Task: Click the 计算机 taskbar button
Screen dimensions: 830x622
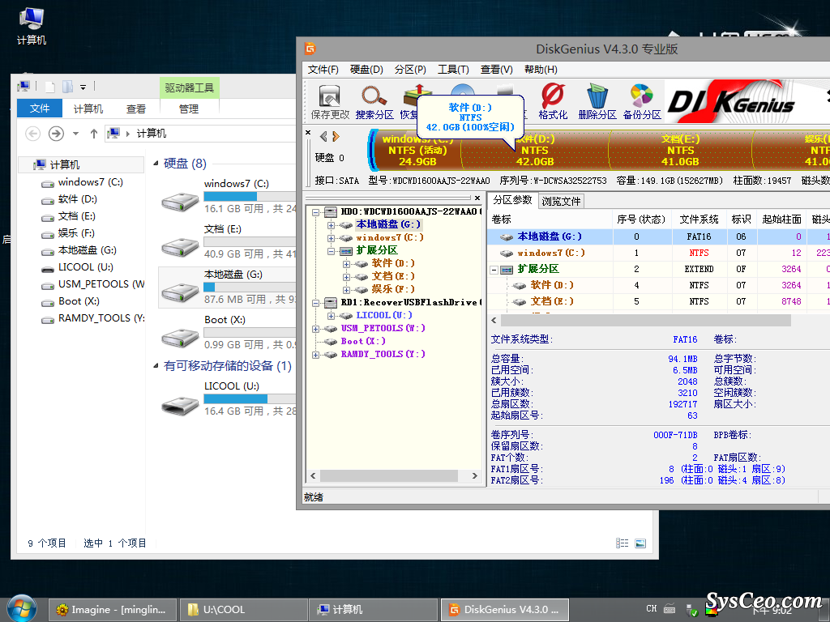Action: [374, 610]
